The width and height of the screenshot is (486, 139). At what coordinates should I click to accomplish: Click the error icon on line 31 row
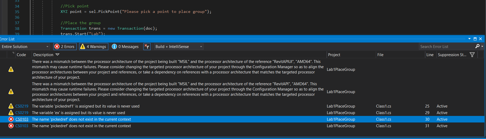(x=11, y=126)
